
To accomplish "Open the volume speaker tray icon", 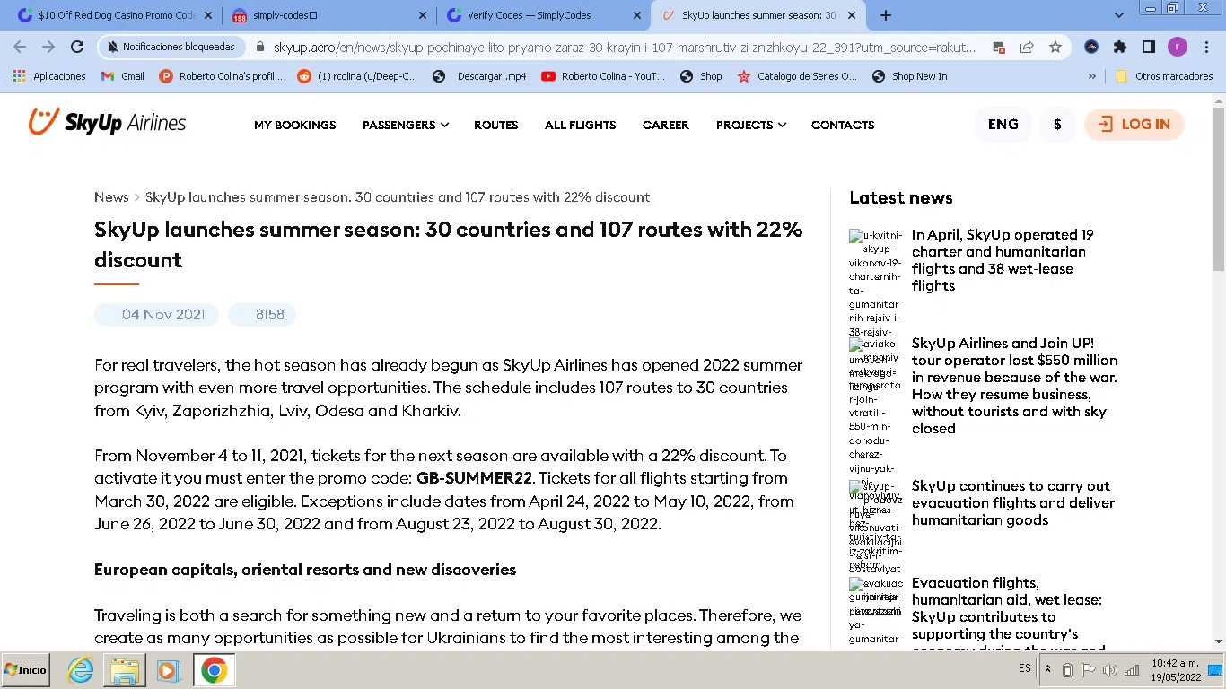I will [1110, 670].
